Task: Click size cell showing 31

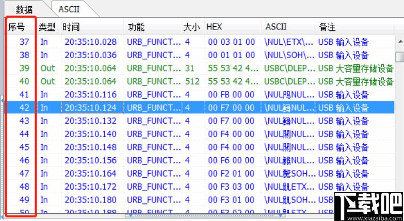Action: click(x=190, y=68)
